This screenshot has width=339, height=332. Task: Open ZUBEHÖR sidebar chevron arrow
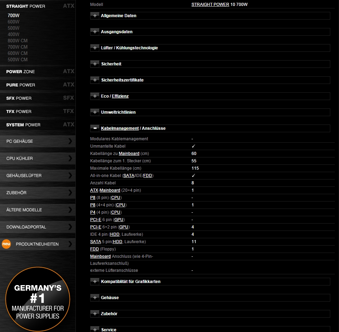[70, 193]
